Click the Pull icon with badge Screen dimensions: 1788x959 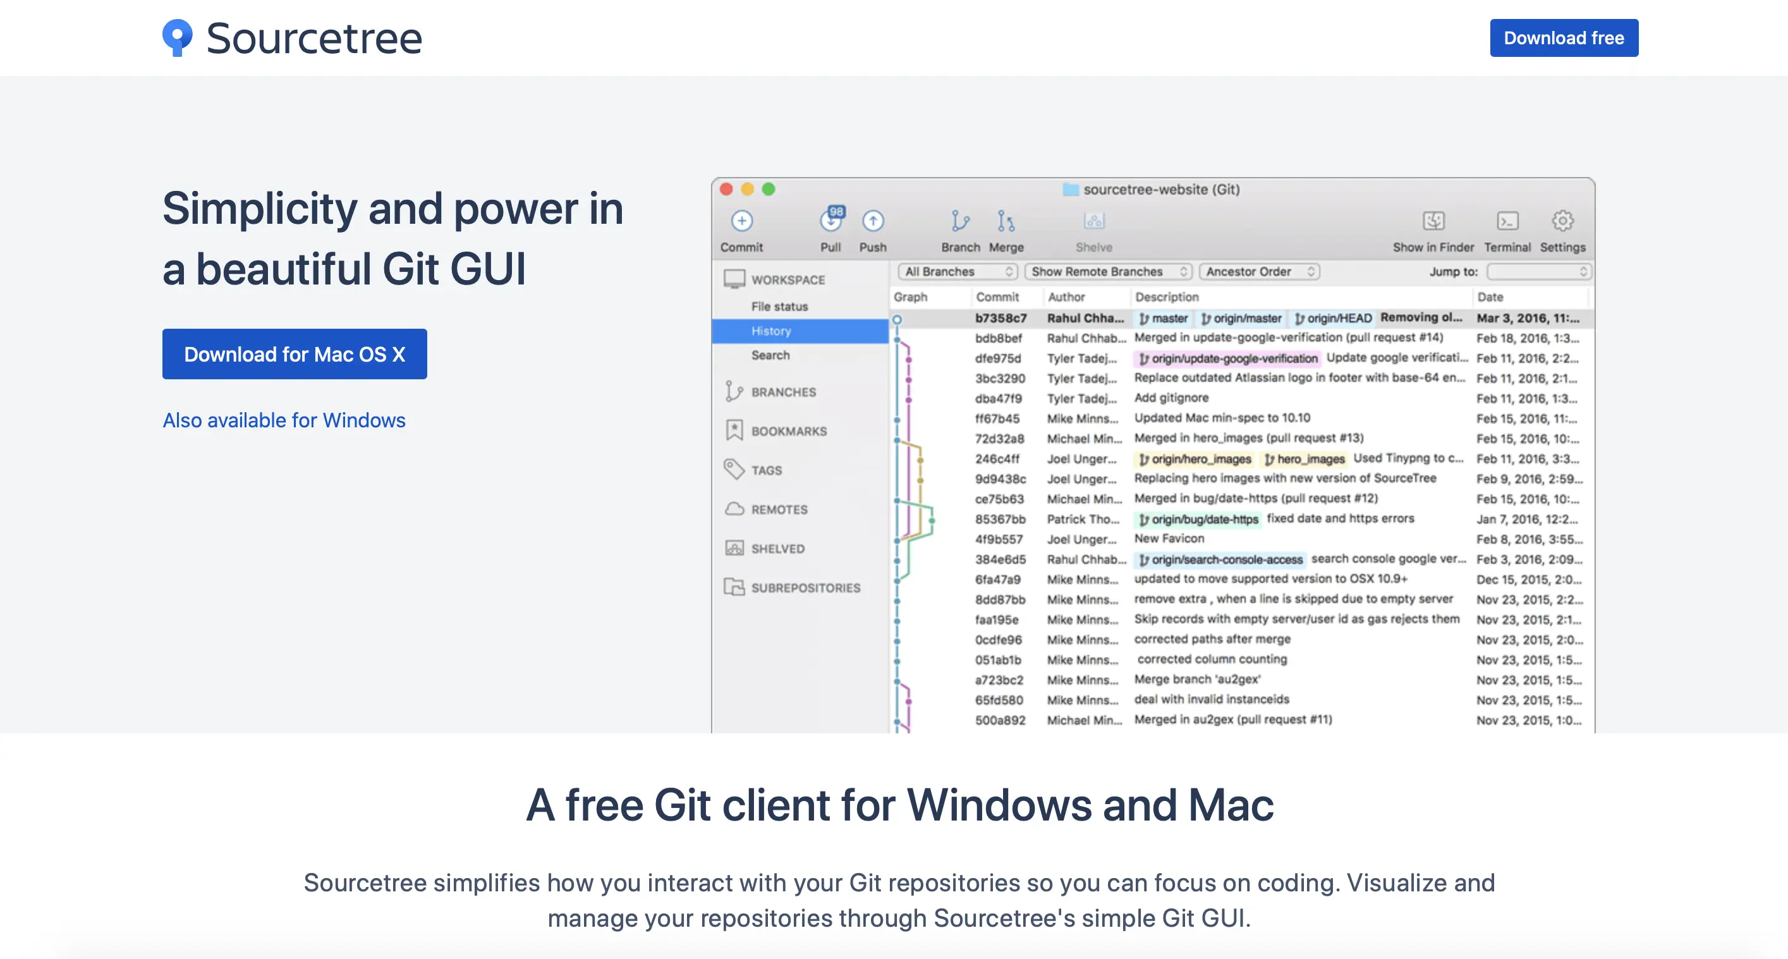[x=831, y=220]
